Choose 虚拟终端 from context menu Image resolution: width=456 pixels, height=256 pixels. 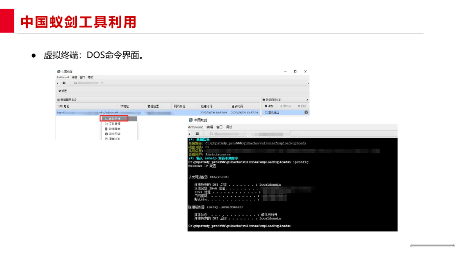[119, 119]
